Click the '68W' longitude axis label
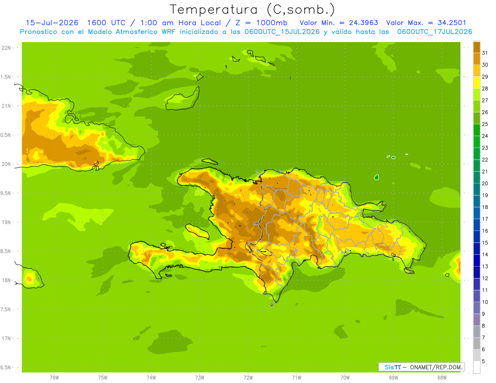This screenshot has width=496, height=383. [442, 378]
